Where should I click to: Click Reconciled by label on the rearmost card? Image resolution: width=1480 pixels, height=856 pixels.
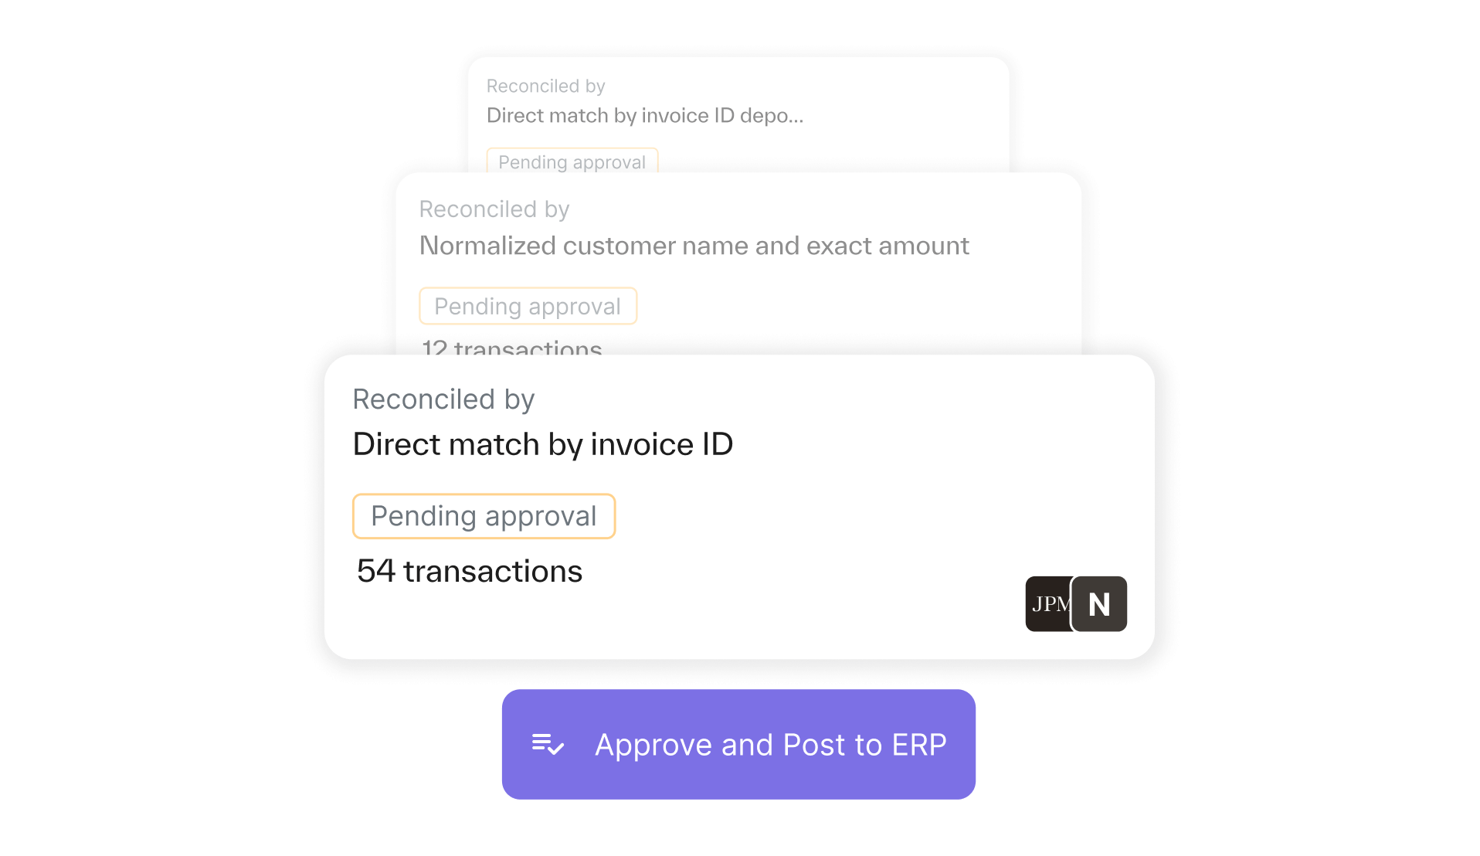[x=545, y=87]
